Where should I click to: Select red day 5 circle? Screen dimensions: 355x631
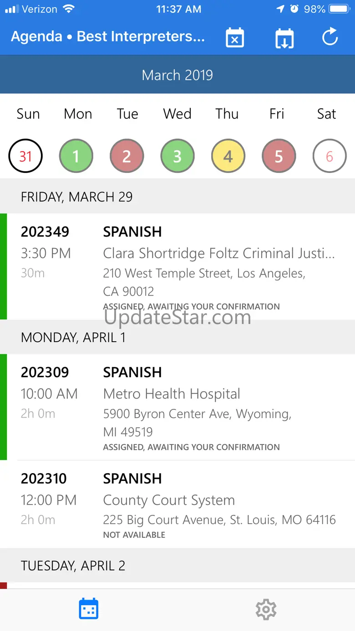(279, 156)
